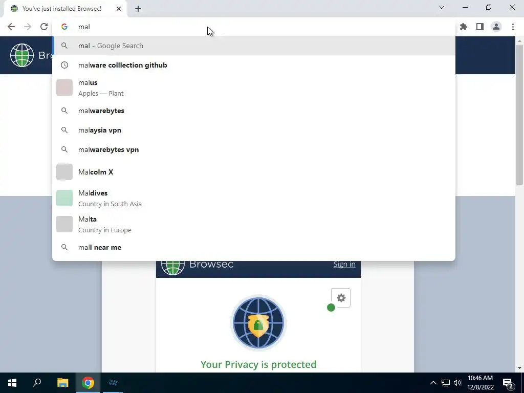Image resolution: width=524 pixels, height=393 pixels.
Task: Choose the 'mall near me' suggestion
Action: (254, 247)
